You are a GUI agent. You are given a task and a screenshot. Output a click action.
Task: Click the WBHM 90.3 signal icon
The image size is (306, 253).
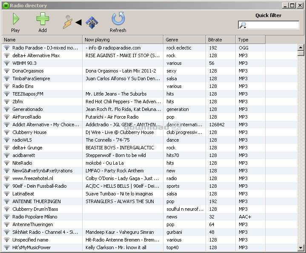7,63
